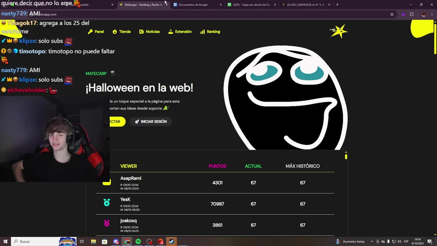Switch the ESP keyboard language indicator
437x246 pixels.
coord(406,242)
